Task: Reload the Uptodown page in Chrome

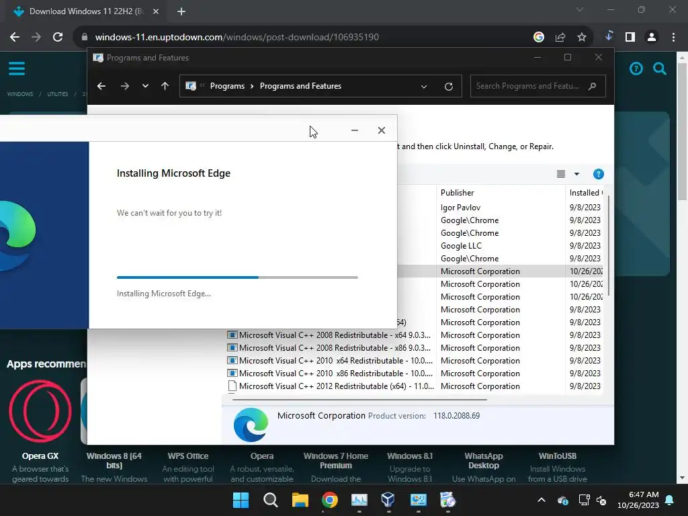Action: (58, 38)
